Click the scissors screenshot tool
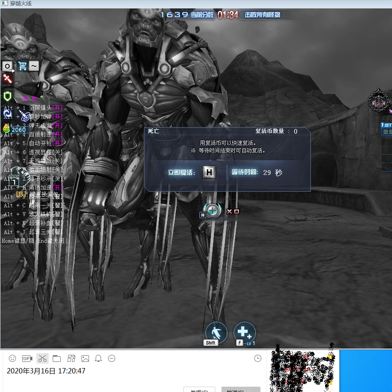392x392 pixels. (43, 358)
